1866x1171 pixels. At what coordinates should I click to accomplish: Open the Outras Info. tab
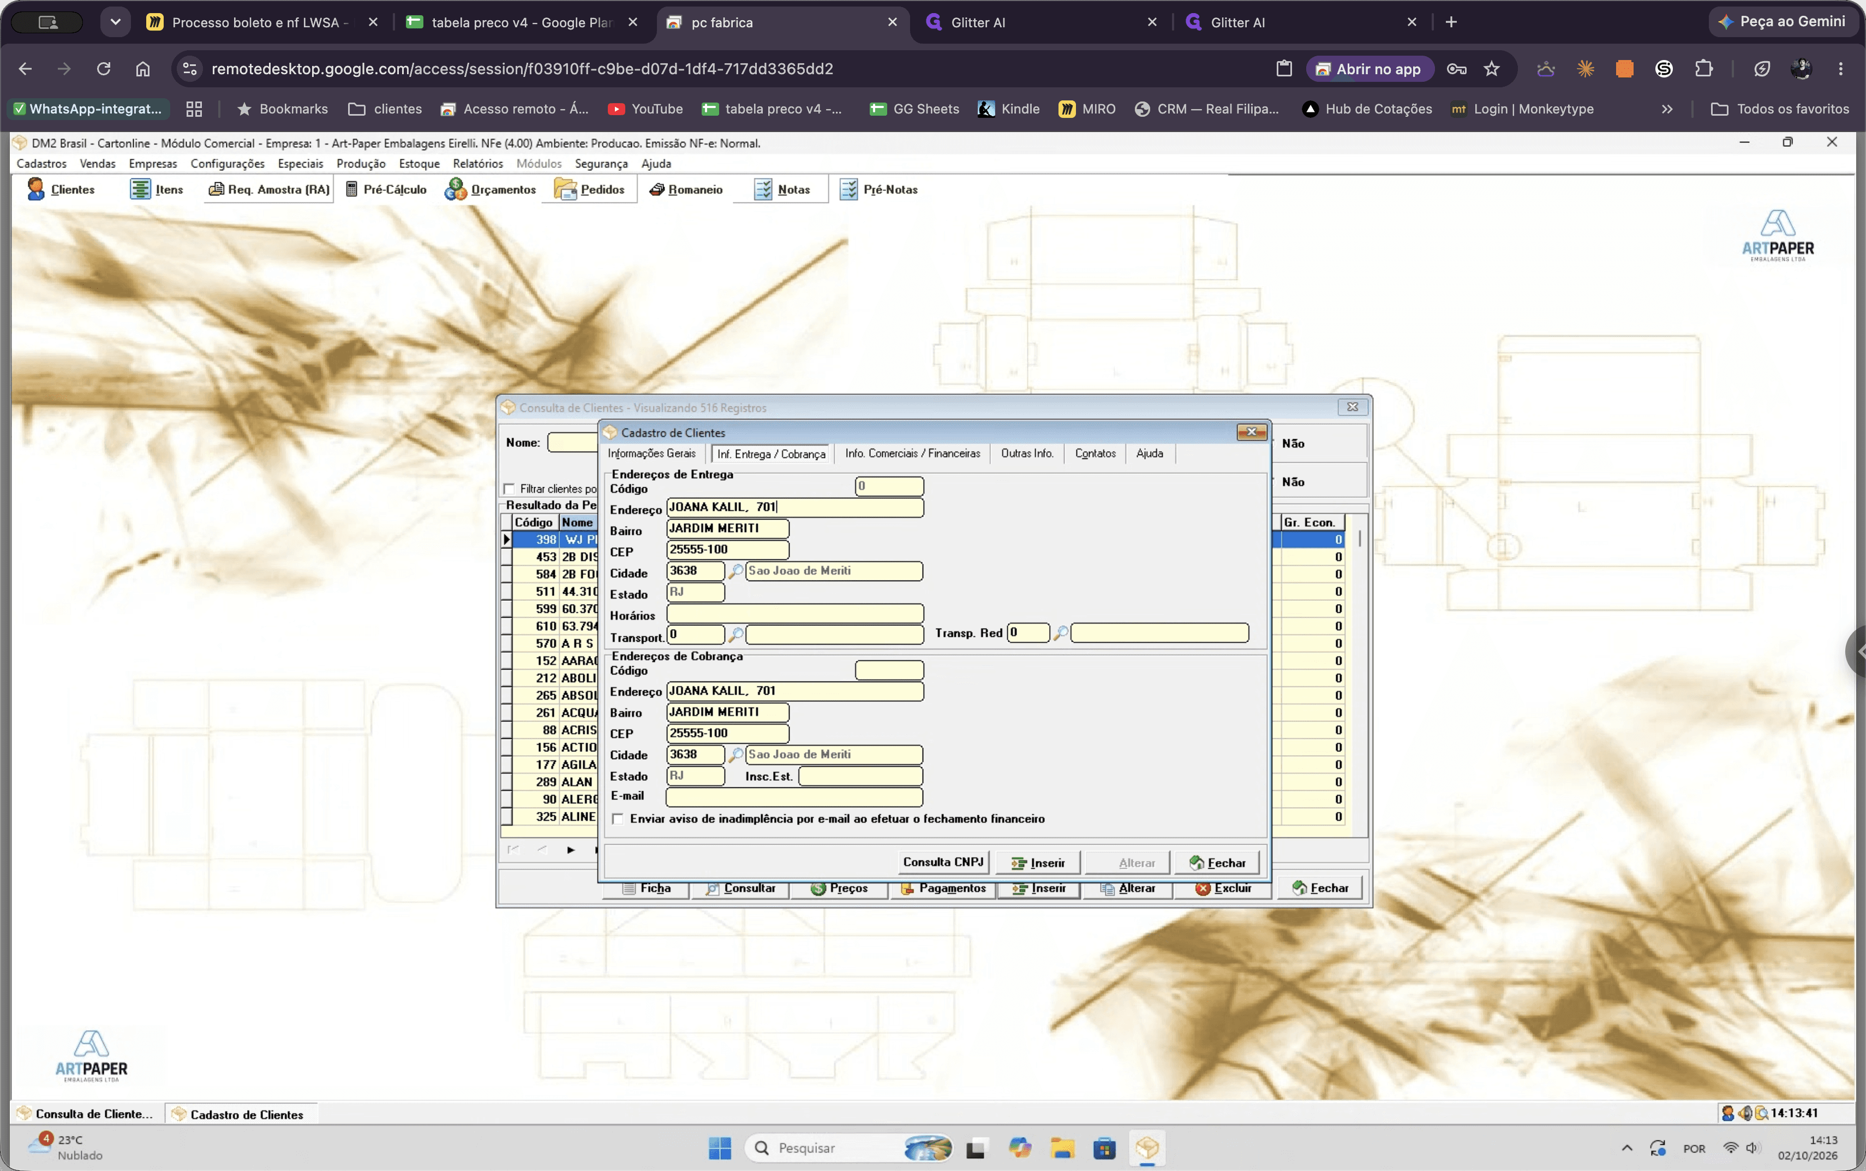[1027, 454]
